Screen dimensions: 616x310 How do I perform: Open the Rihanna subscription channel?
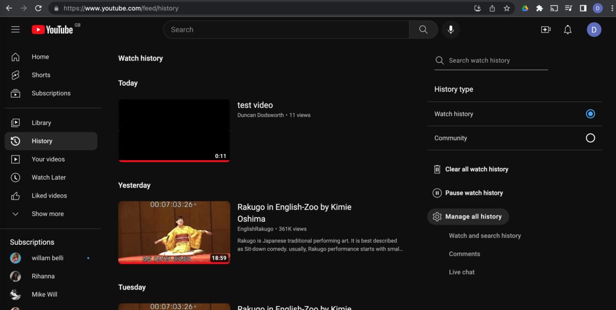pyautogui.click(x=51, y=276)
